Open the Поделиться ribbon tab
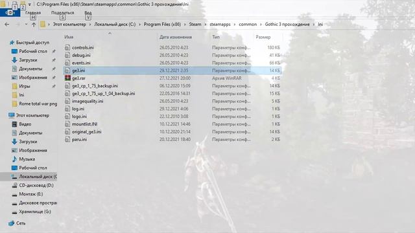 [x=62, y=13]
